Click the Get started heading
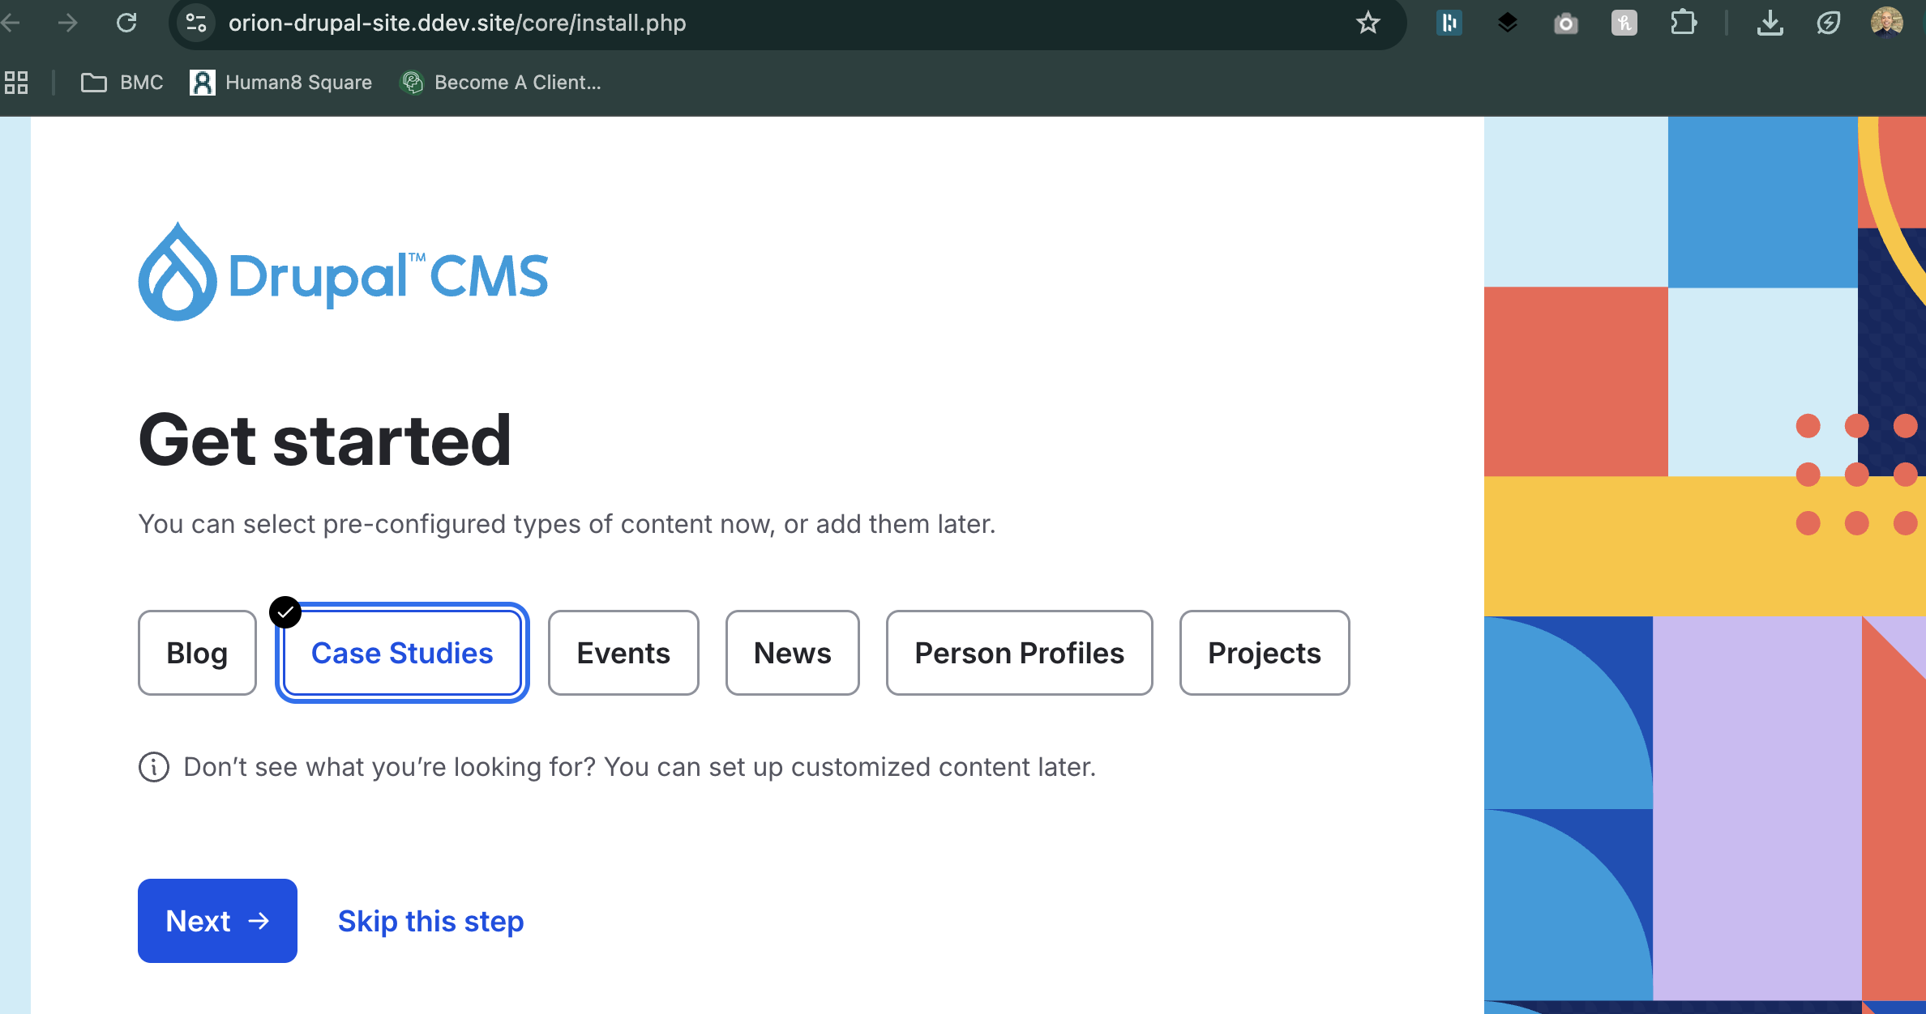Image resolution: width=1926 pixels, height=1014 pixels. pyautogui.click(x=325, y=440)
